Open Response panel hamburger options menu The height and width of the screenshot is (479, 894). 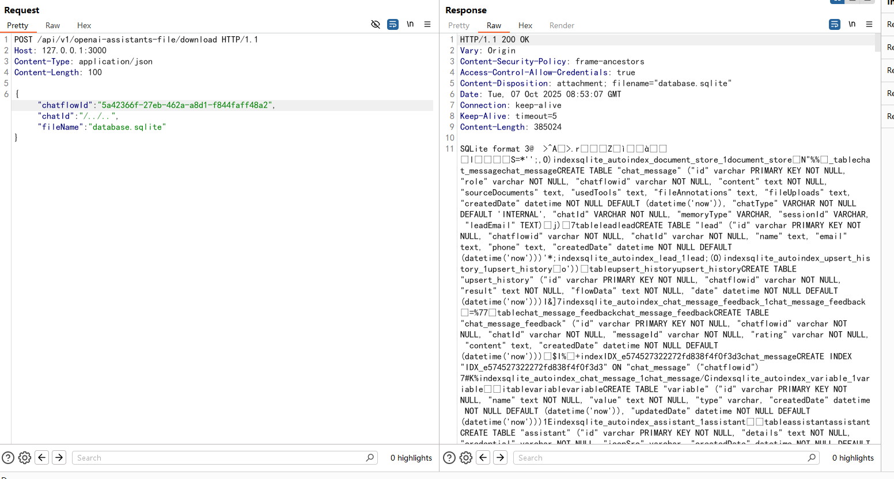tap(869, 24)
